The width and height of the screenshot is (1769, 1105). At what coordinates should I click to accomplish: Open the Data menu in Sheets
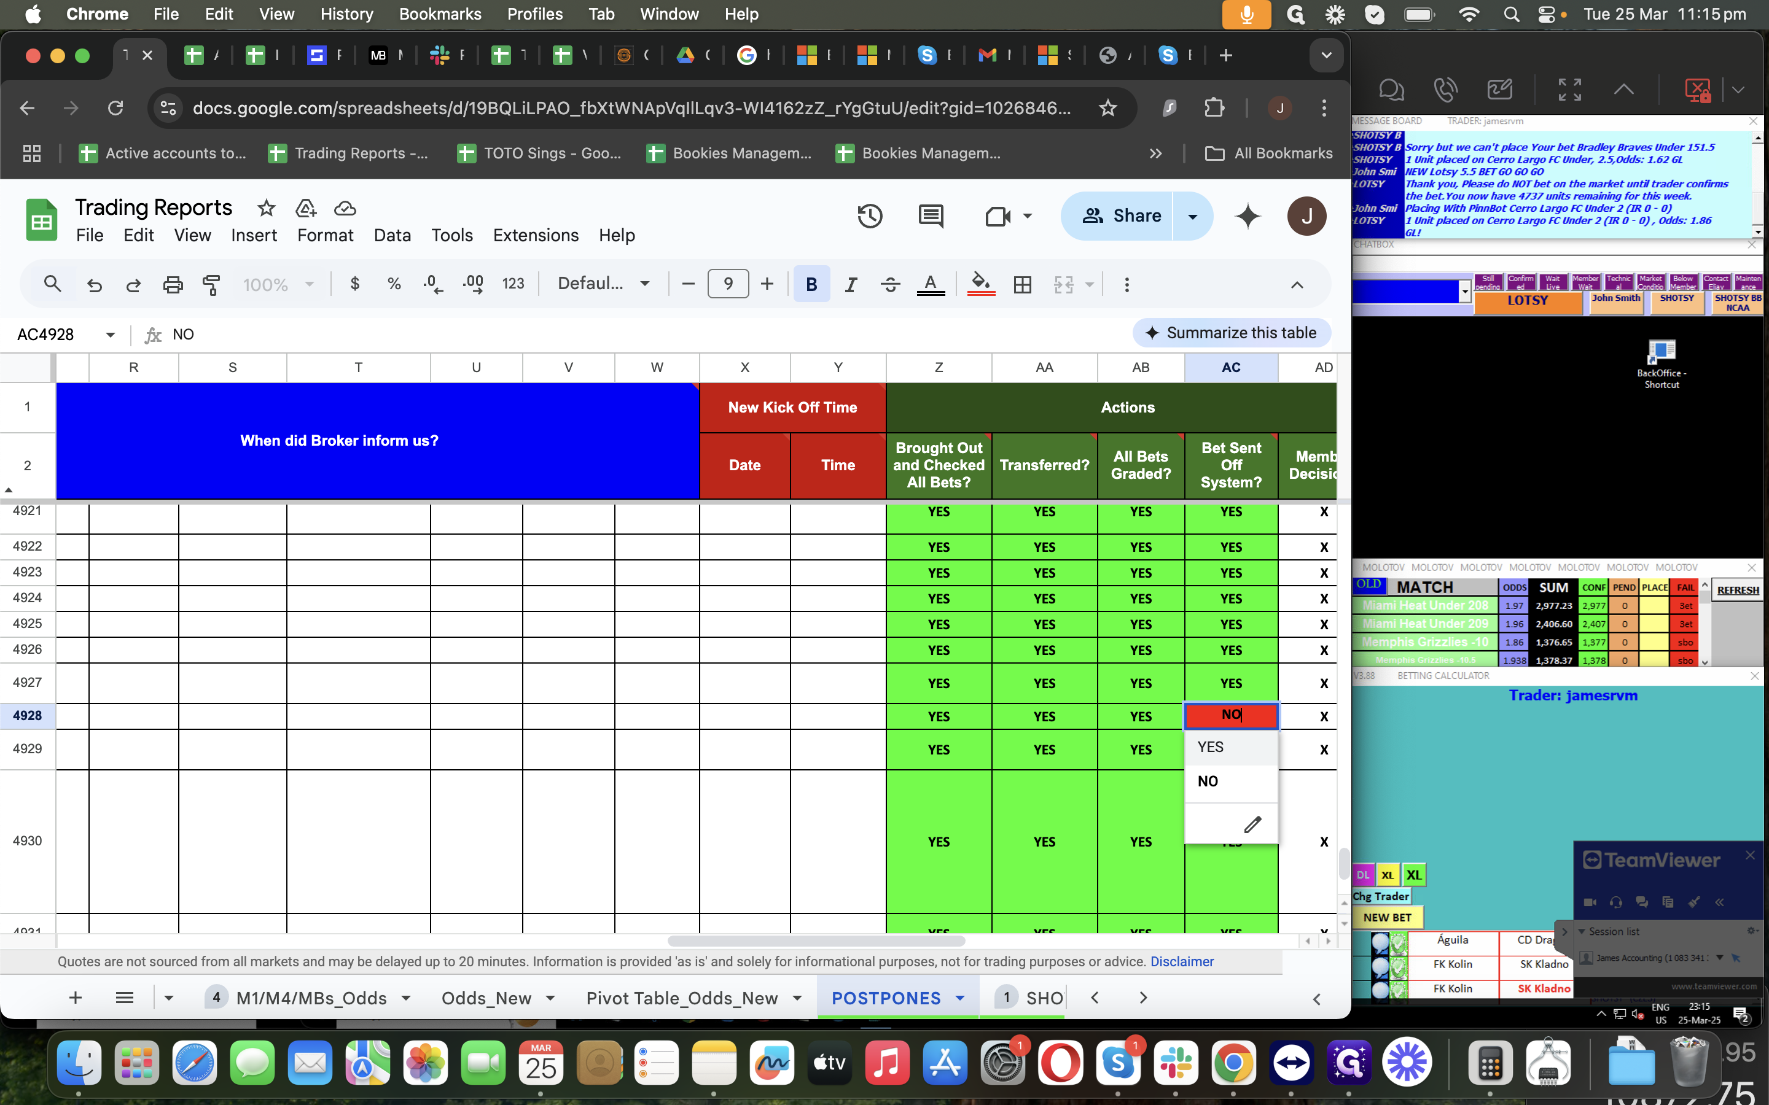pyautogui.click(x=392, y=235)
